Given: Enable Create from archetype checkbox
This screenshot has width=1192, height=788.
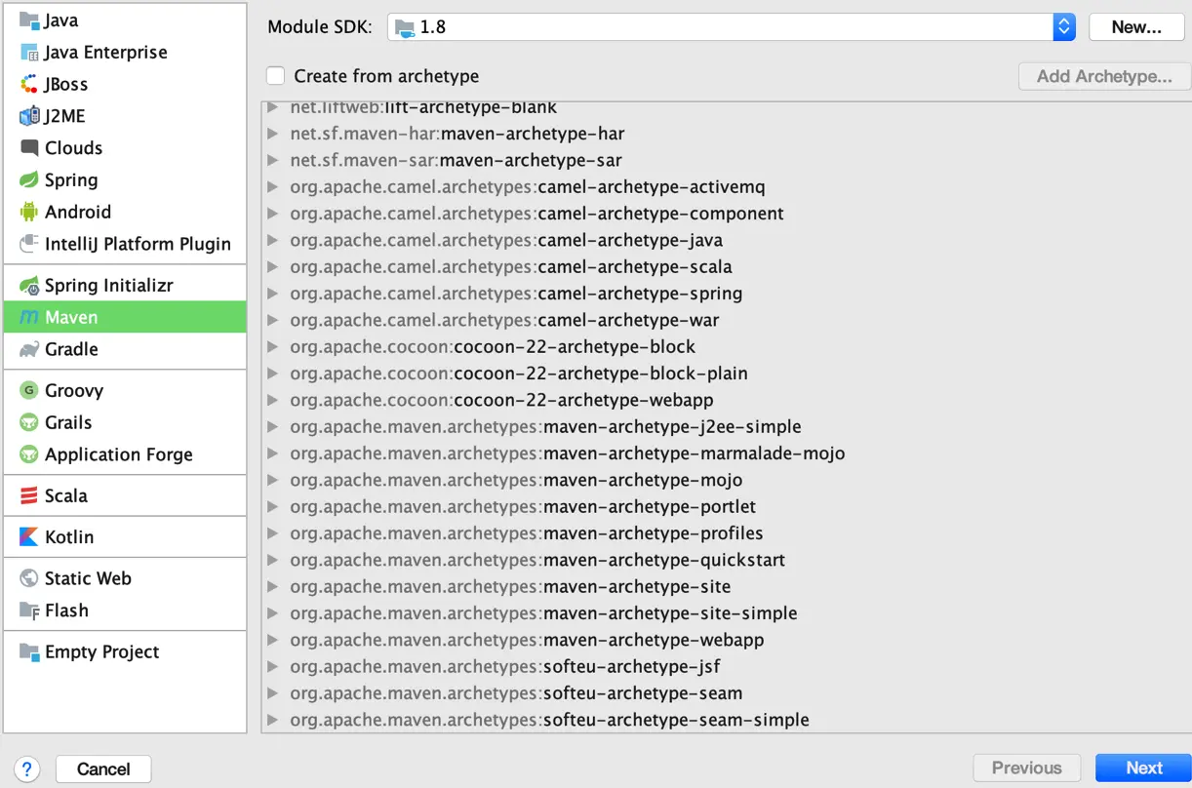Looking at the screenshot, I should pyautogui.click(x=276, y=76).
